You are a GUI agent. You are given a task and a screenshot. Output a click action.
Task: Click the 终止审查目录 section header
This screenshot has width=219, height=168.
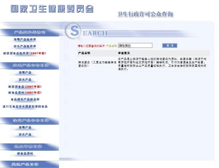click(30, 147)
